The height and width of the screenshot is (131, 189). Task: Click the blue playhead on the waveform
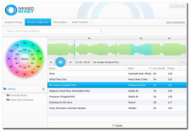click(x=74, y=49)
